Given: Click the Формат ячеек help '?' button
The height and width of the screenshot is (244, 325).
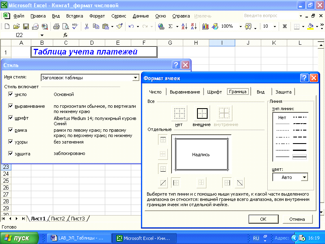Looking at the screenshot, I should point(304,78).
